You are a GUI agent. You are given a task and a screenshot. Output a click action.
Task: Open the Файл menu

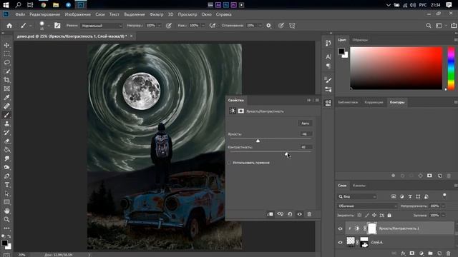[x=20, y=14]
